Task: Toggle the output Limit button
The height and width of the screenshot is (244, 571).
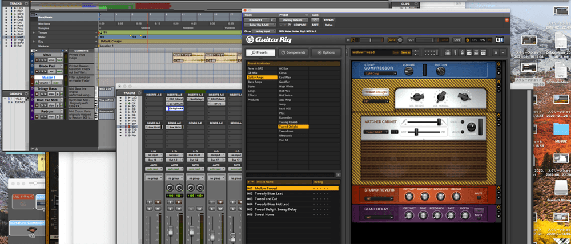Action: point(445,40)
